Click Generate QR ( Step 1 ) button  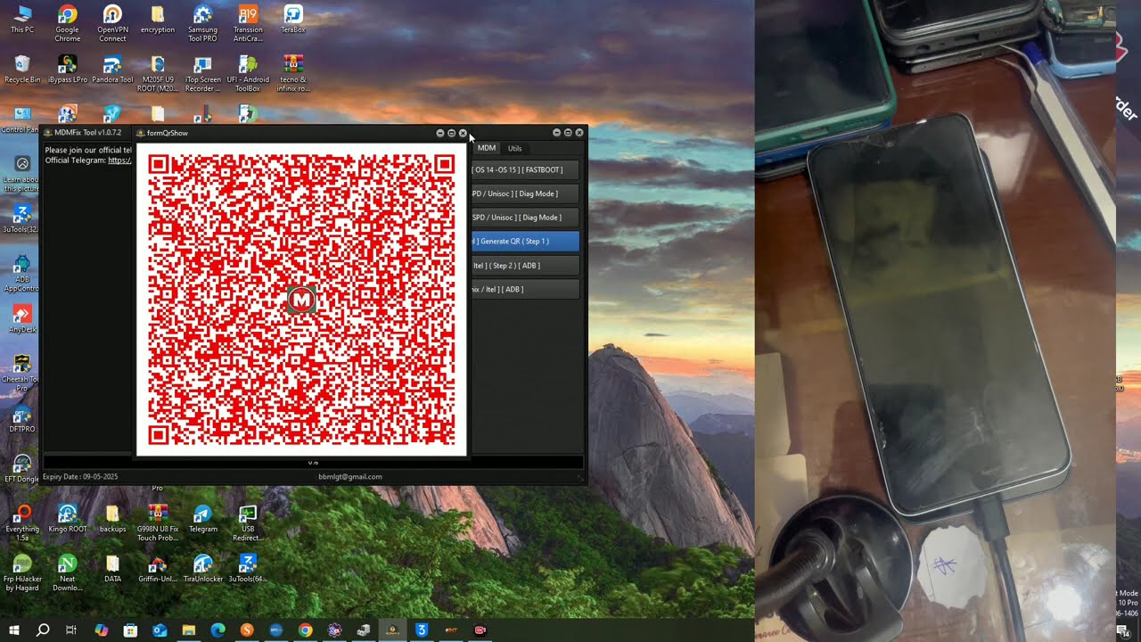coord(525,241)
